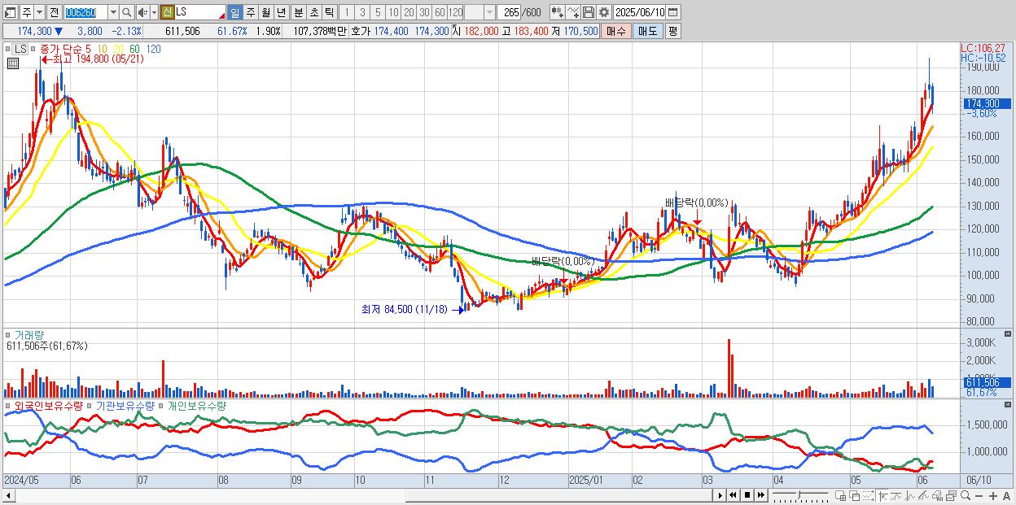Select interval 30 button
The image size is (1016, 505).
pyautogui.click(x=424, y=13)
